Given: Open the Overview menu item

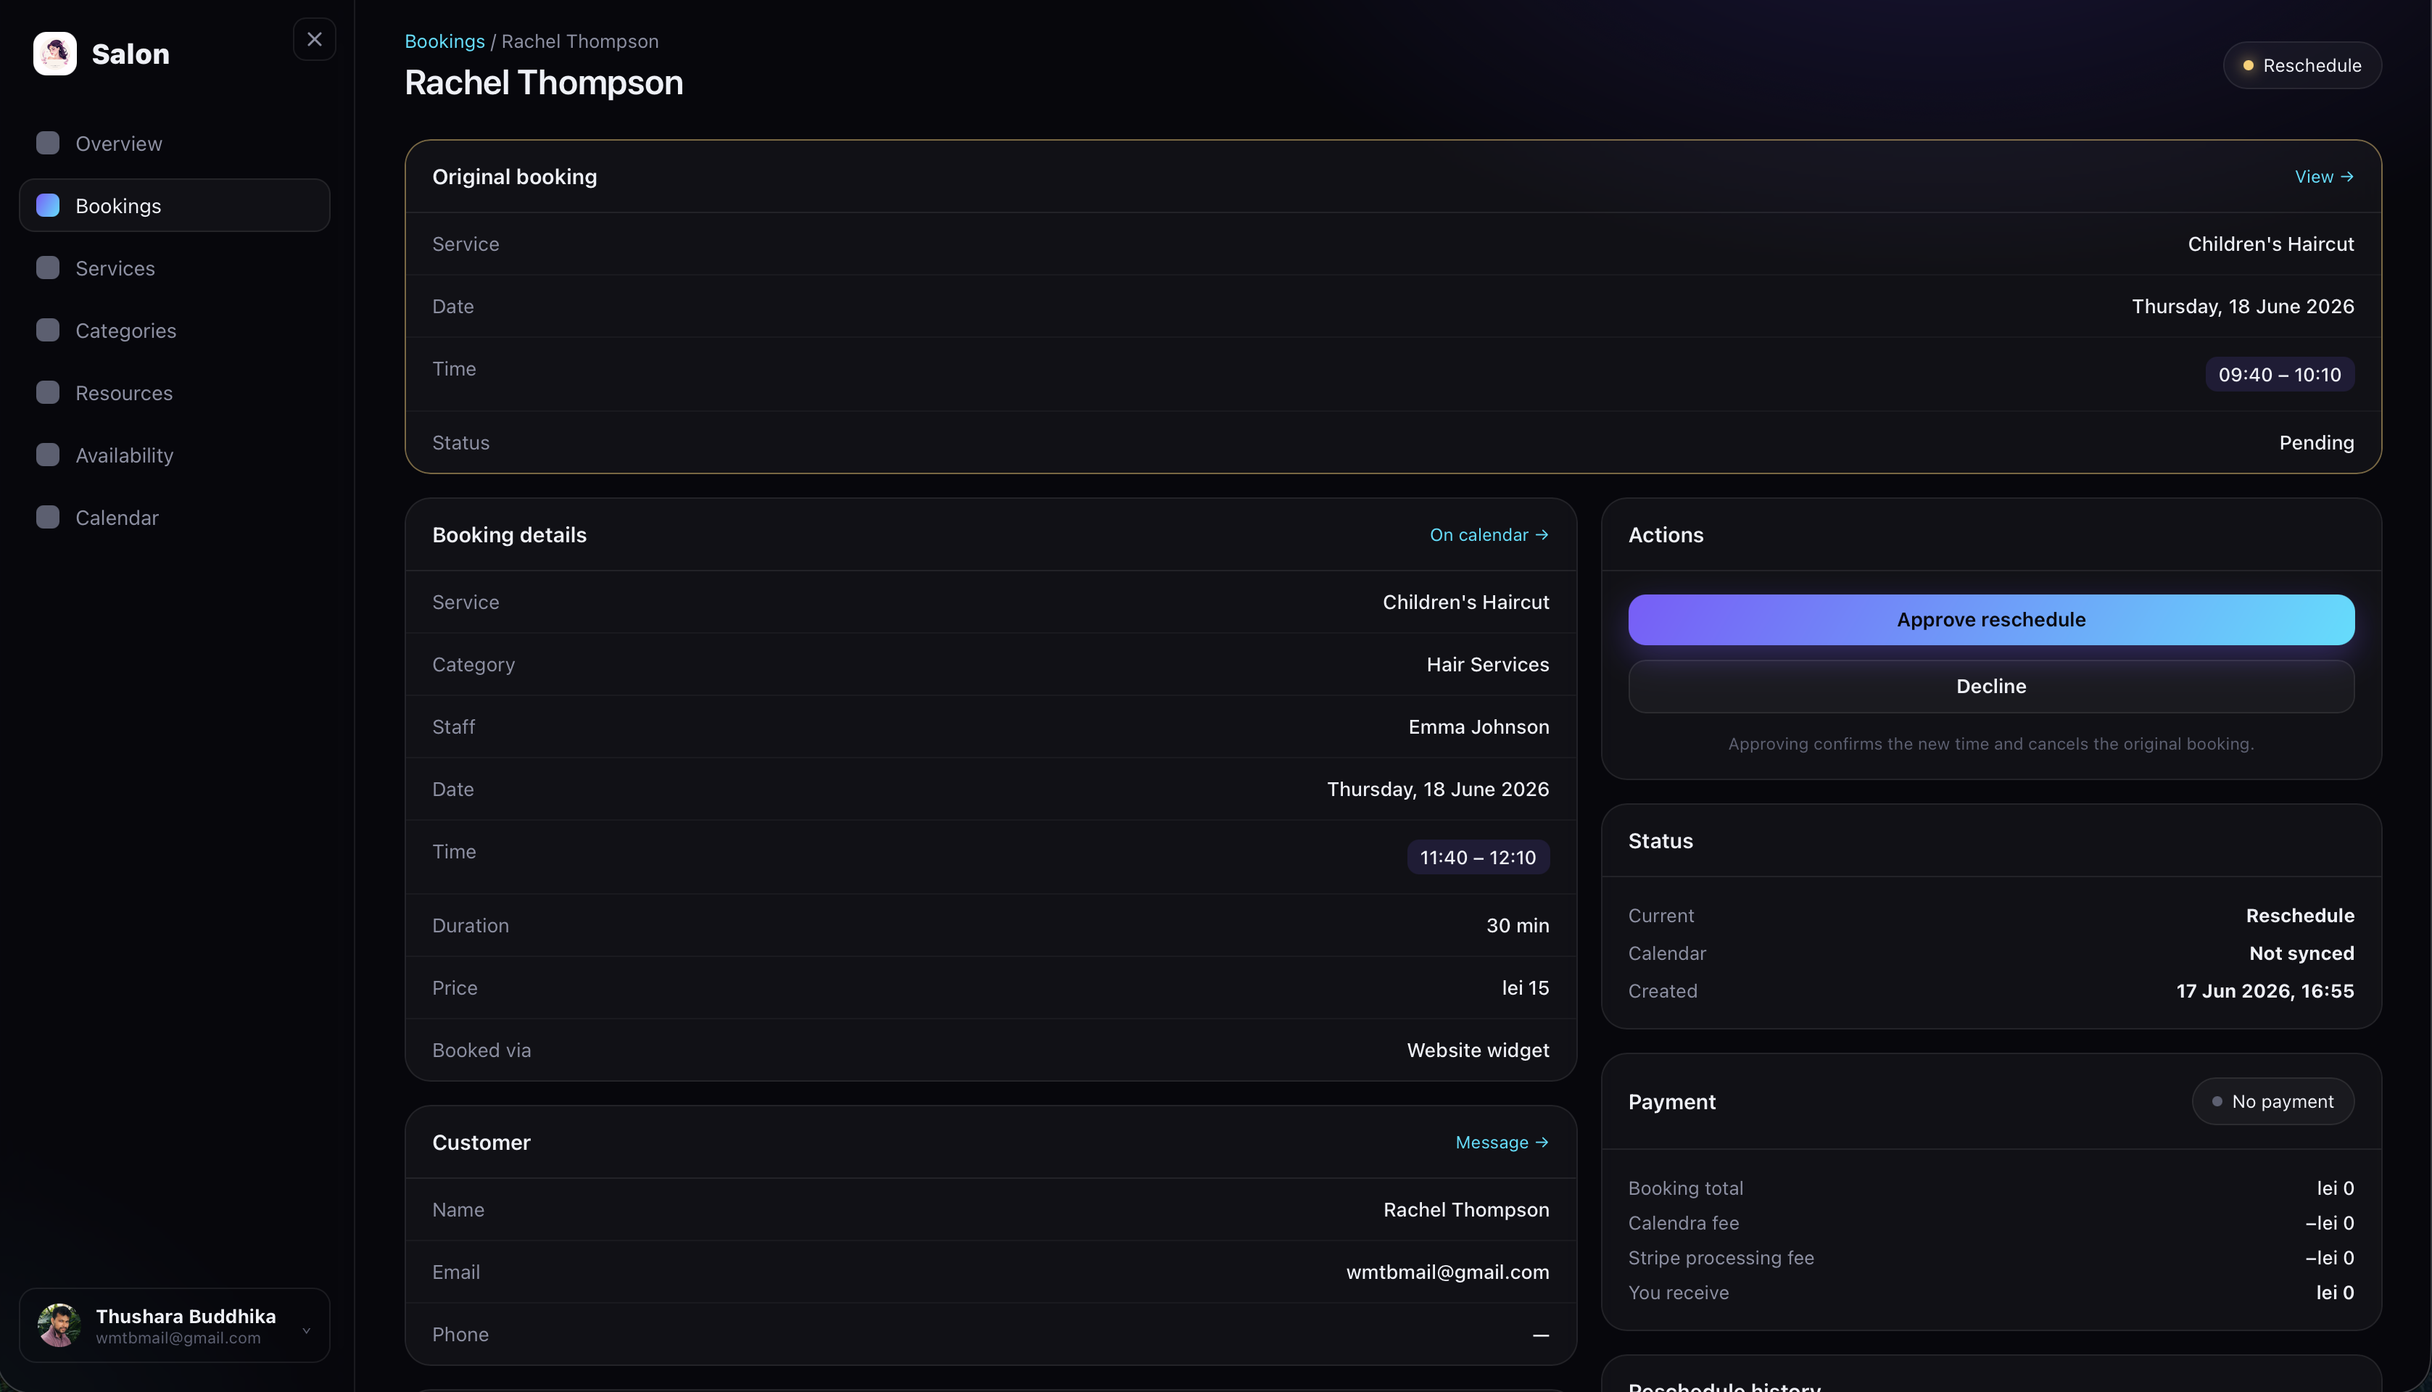Looking at the screenshot, I should [x=174, y=144].
